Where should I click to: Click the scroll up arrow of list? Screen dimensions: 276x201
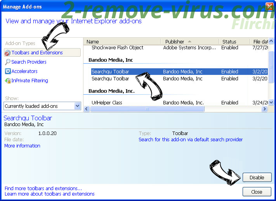click(271, 41)
